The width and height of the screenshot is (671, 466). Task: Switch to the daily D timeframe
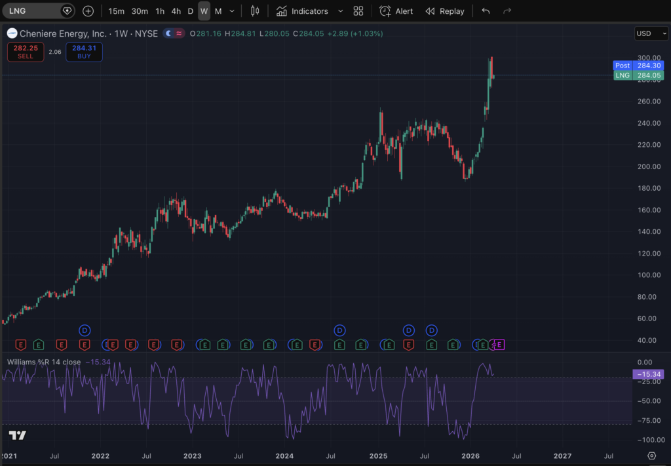(191, 11)
